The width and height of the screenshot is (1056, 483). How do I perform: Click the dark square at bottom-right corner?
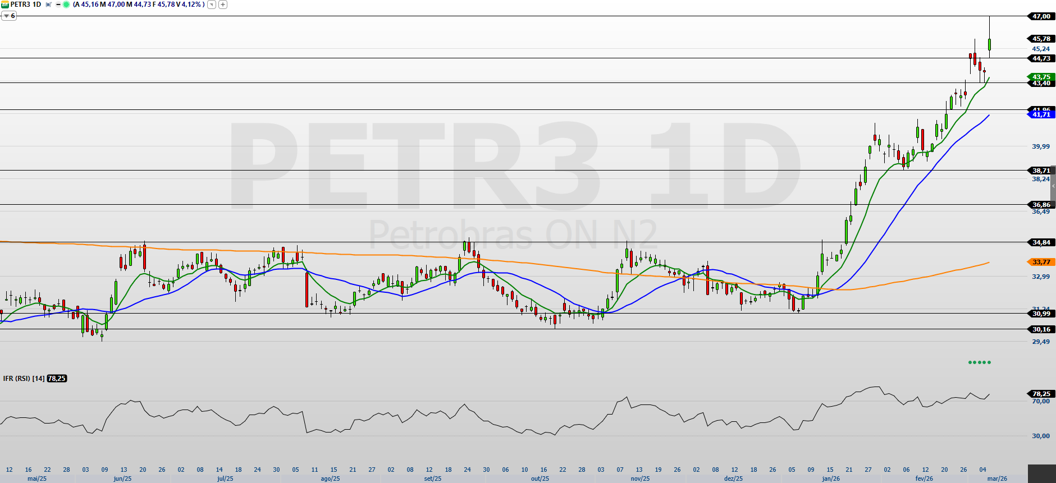1041,473
